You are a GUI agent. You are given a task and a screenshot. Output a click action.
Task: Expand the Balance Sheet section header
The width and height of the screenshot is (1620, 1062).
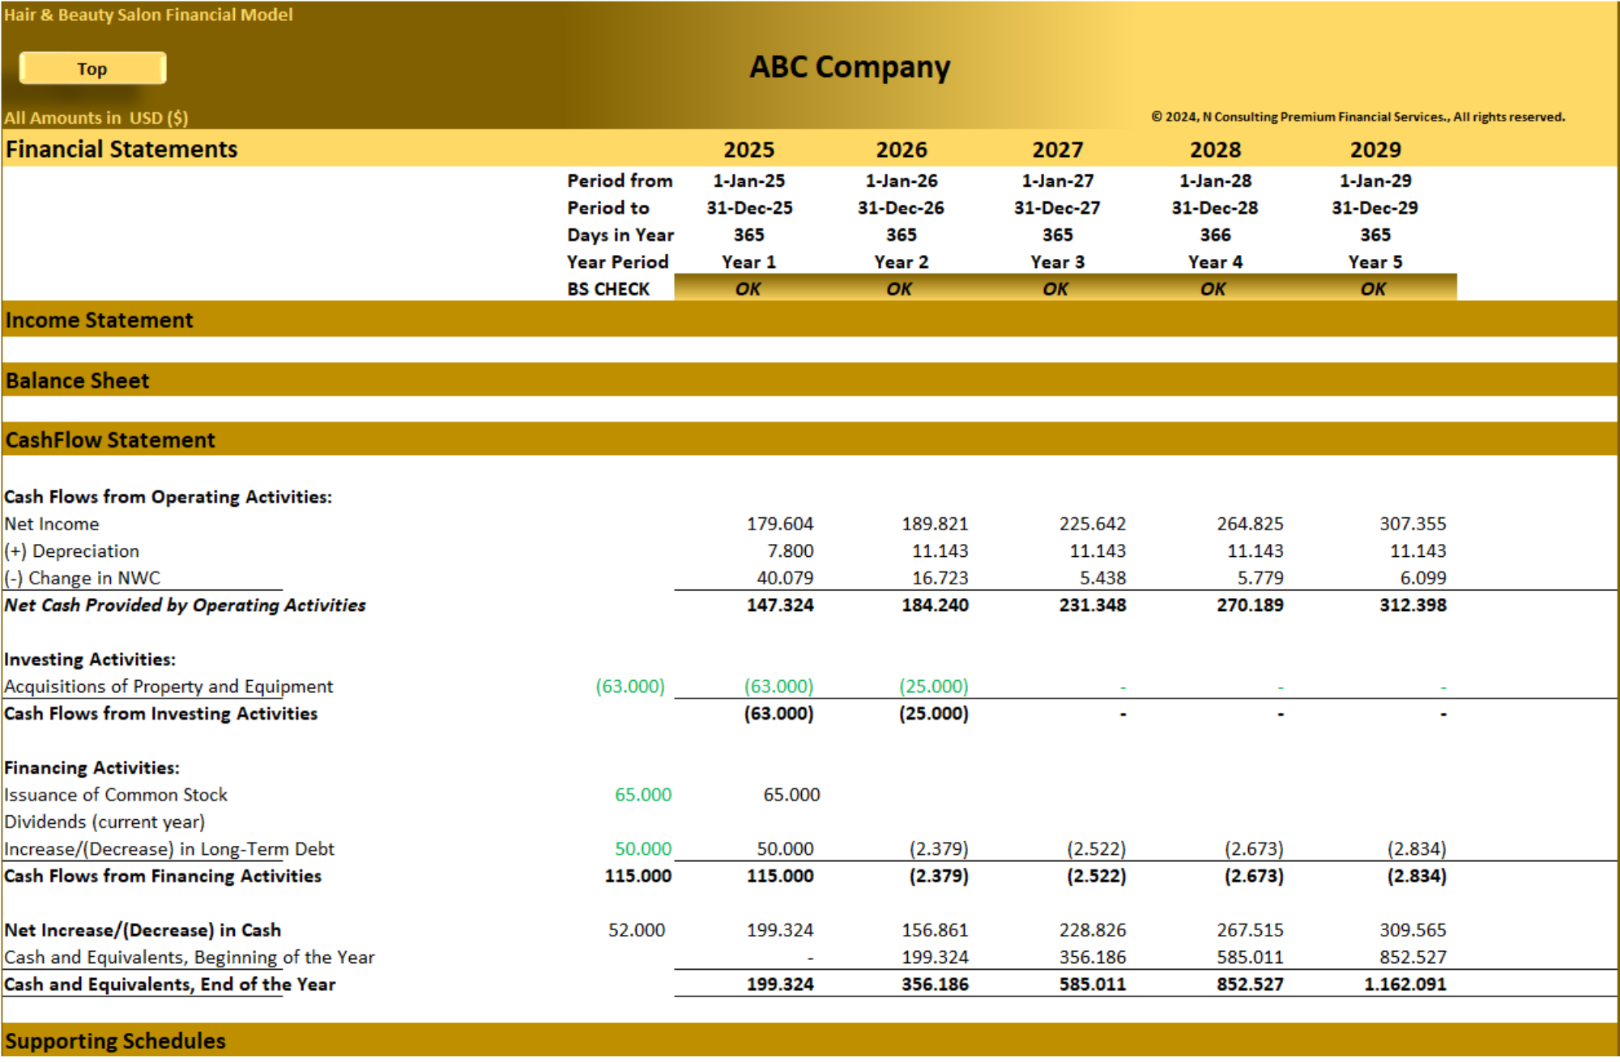[x=810, y=380]
